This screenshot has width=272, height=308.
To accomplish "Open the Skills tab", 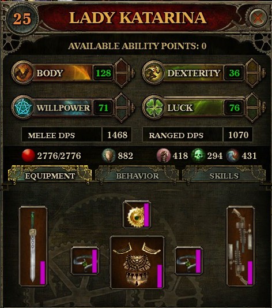I will 224,176.
